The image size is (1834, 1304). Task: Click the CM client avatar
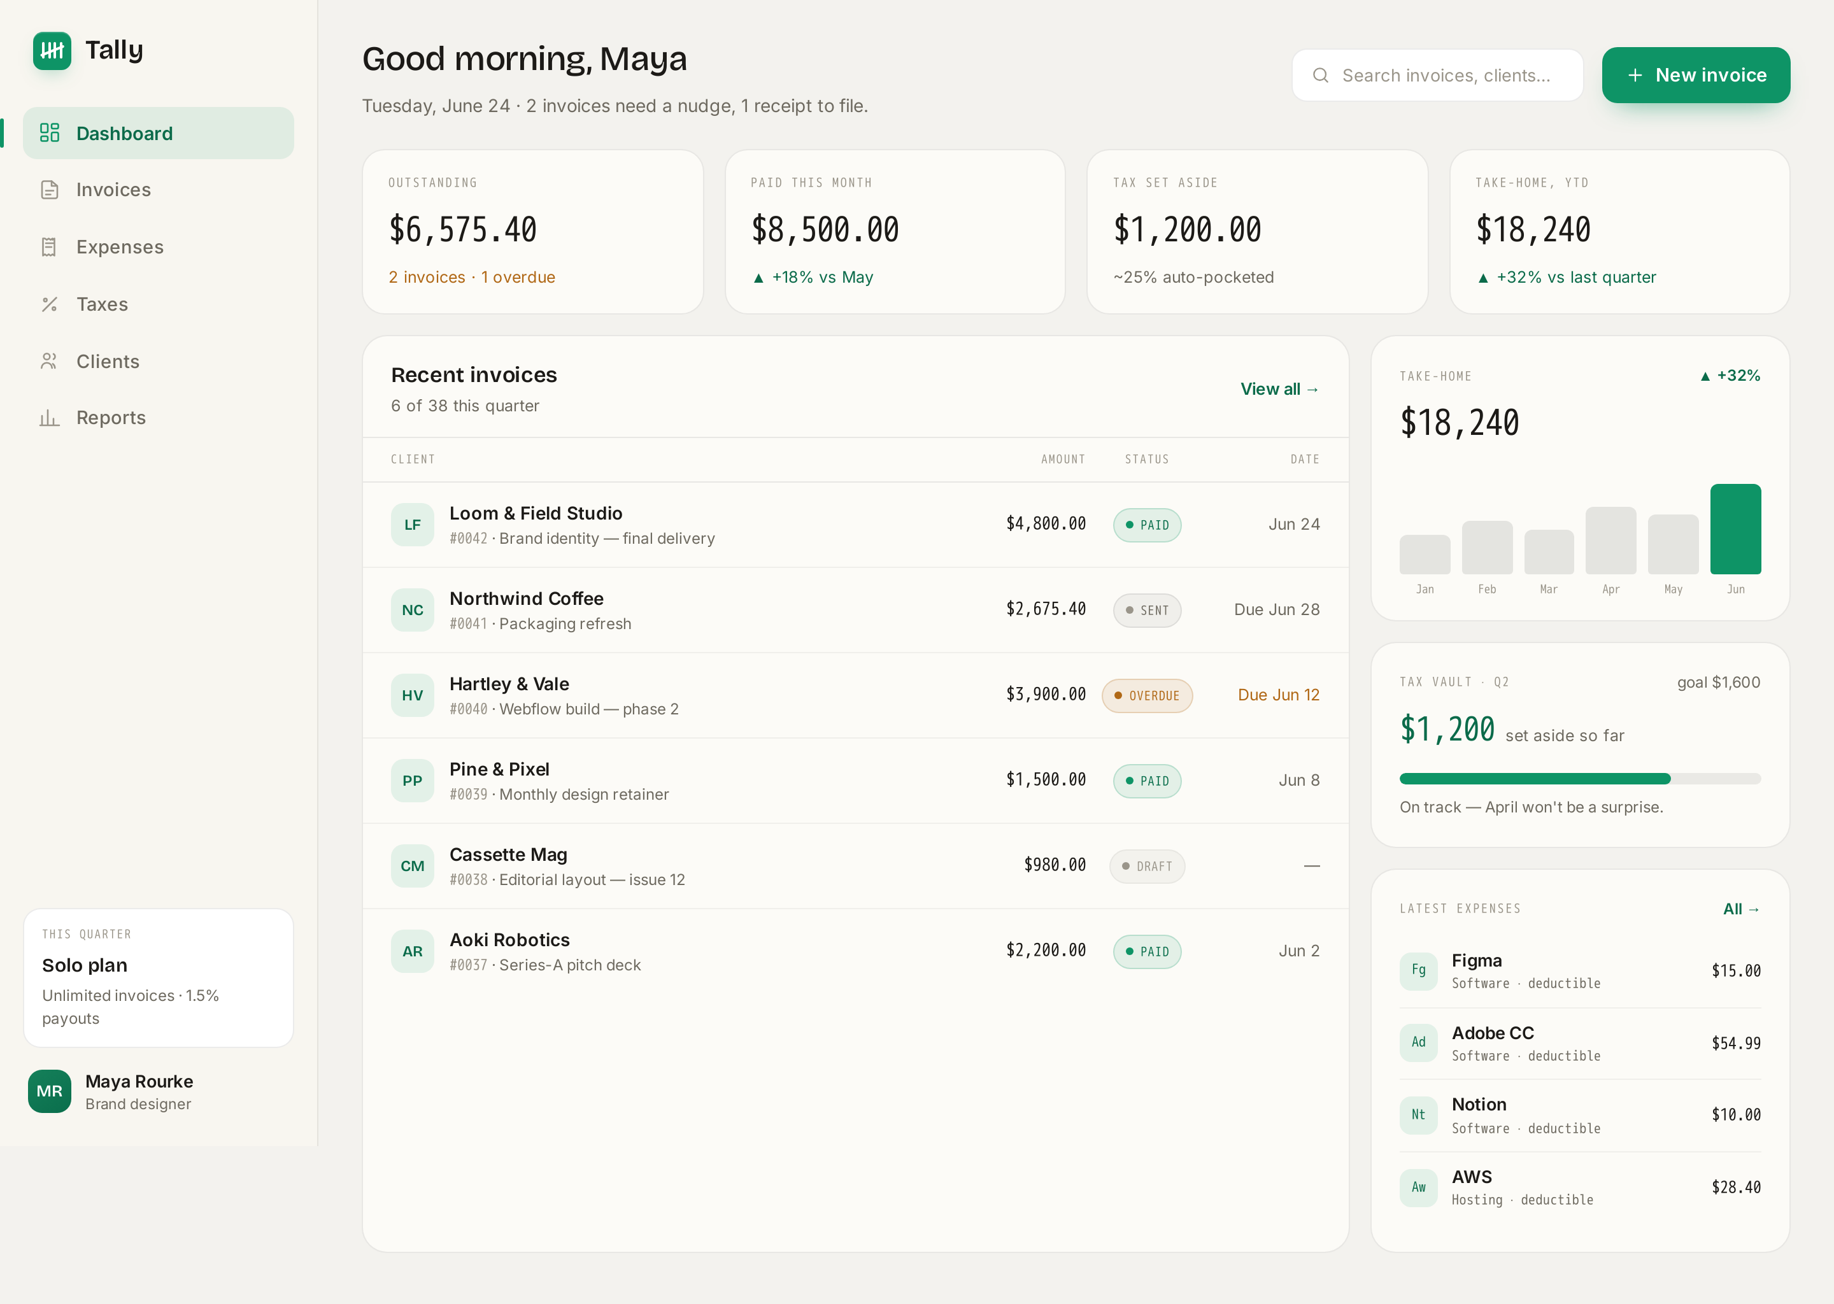413,867
